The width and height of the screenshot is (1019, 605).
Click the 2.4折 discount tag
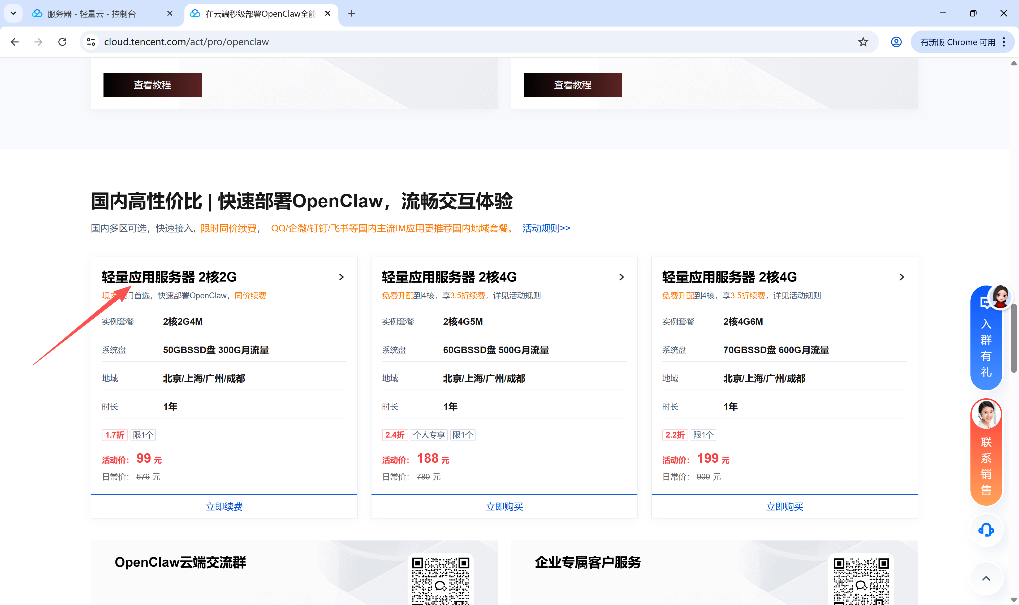(x=395, y=435)
